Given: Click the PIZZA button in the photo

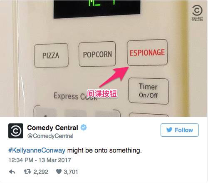Looking at the screenshot, I should coord(51,55).
